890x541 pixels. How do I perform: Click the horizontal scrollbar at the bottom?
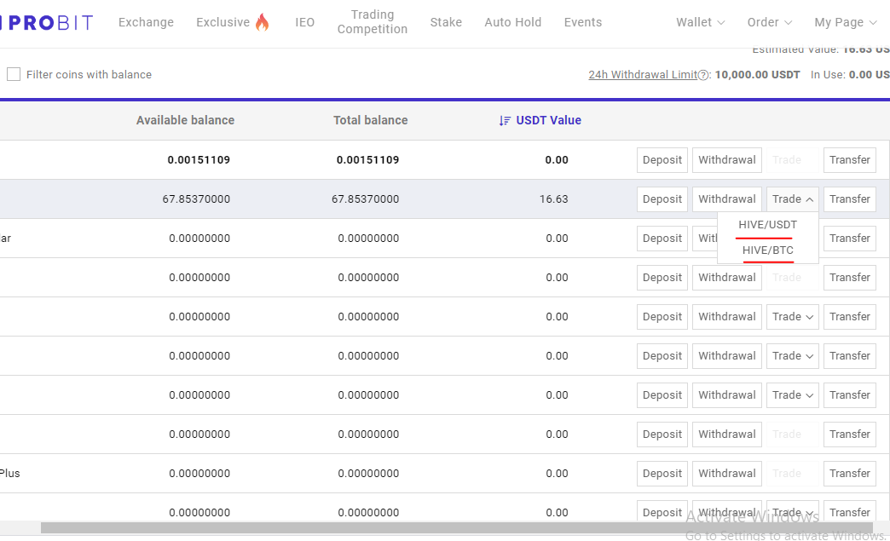(x=456, y=528)
